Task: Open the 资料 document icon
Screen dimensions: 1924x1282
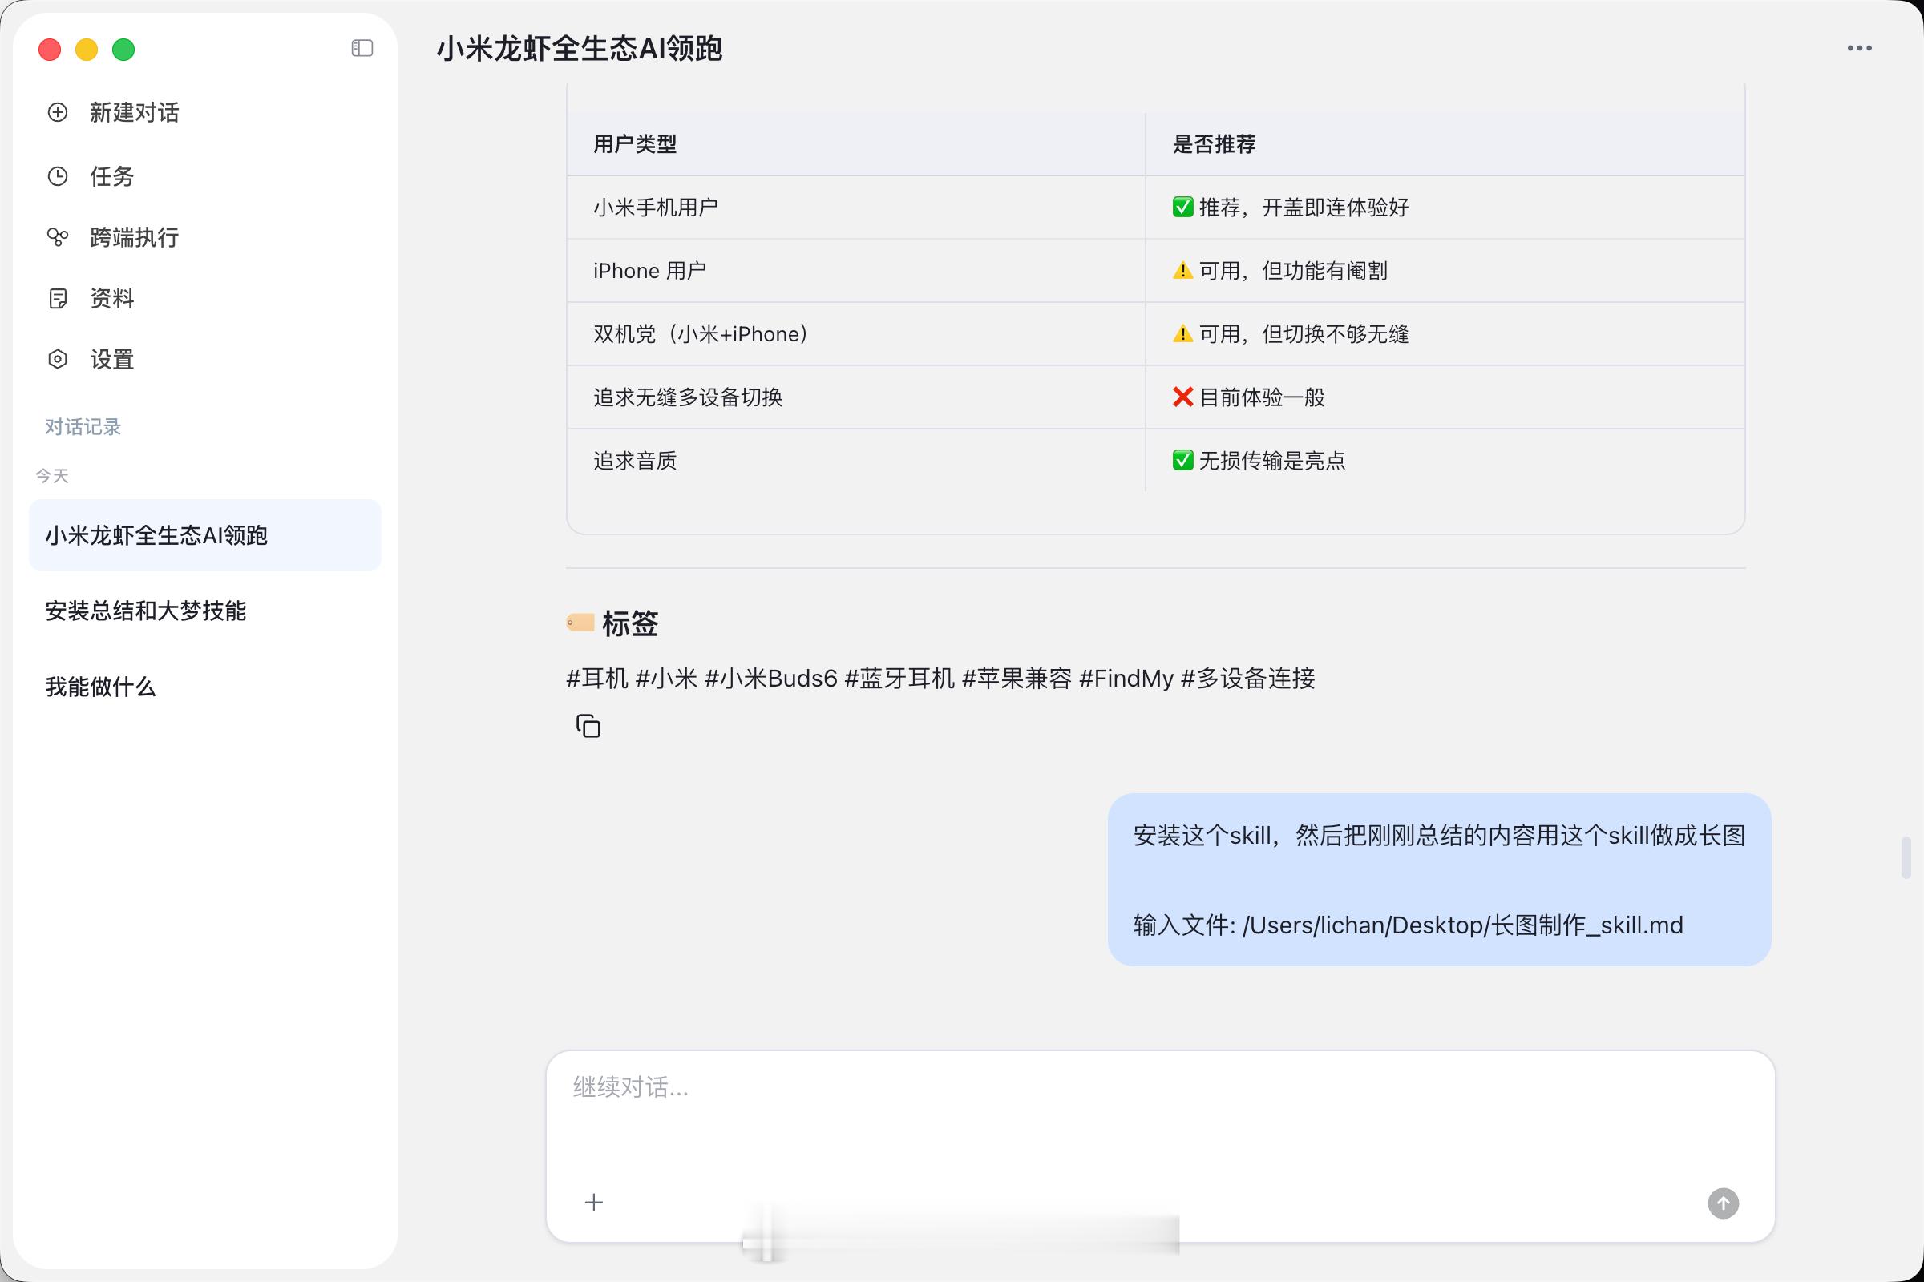Action: 57,298
